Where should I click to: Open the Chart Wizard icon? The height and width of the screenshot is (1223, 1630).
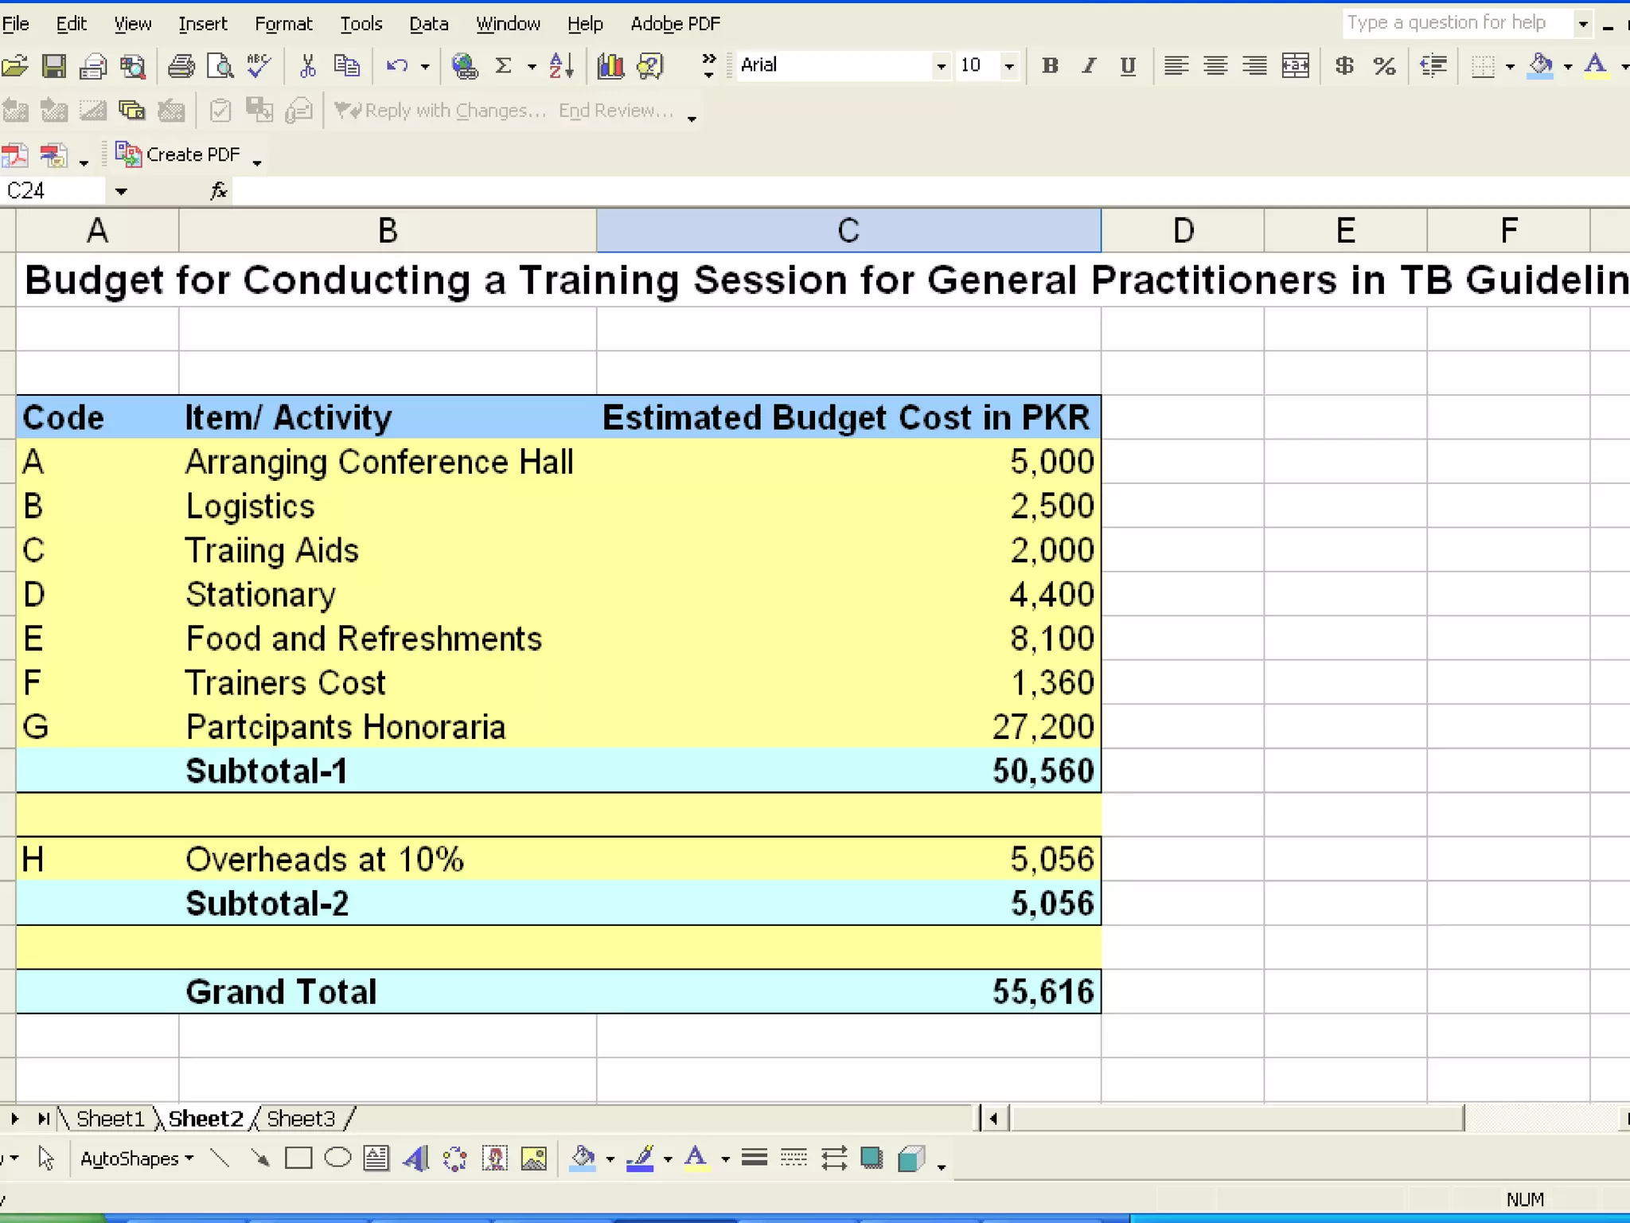(610, 65)
